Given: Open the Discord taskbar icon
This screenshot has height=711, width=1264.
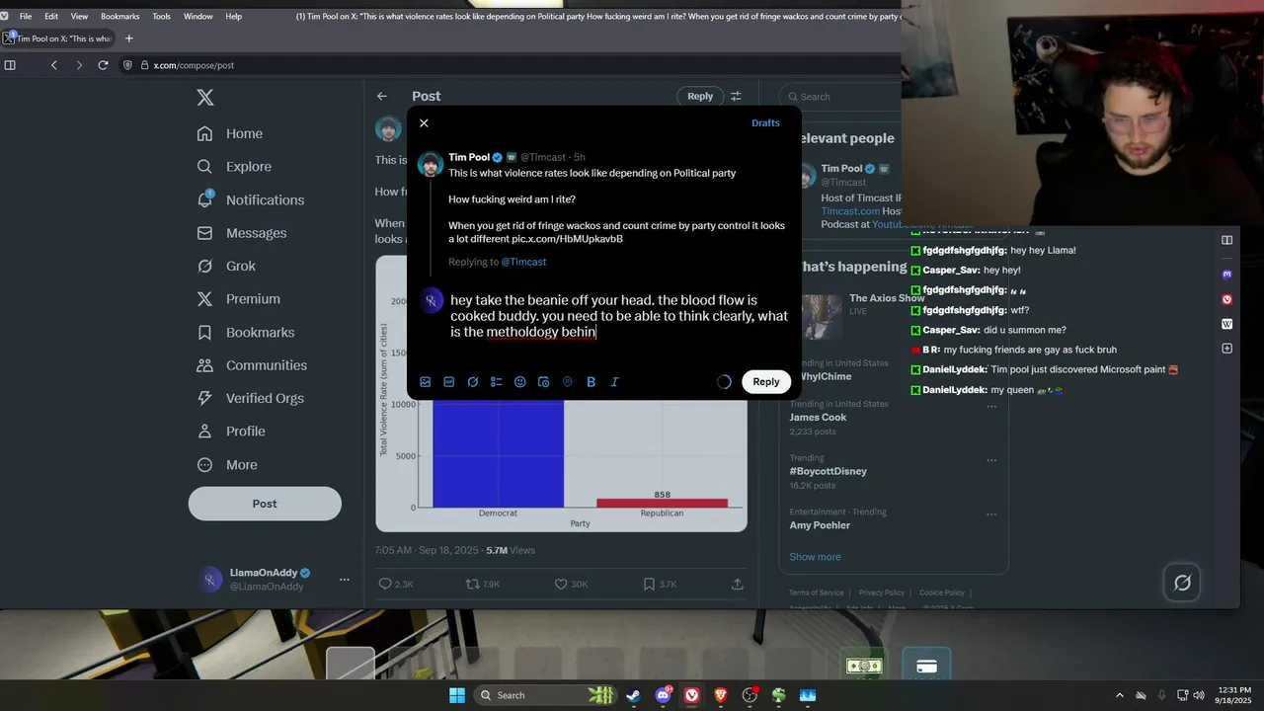Looking at the screenshot, I should coord(663,695).
